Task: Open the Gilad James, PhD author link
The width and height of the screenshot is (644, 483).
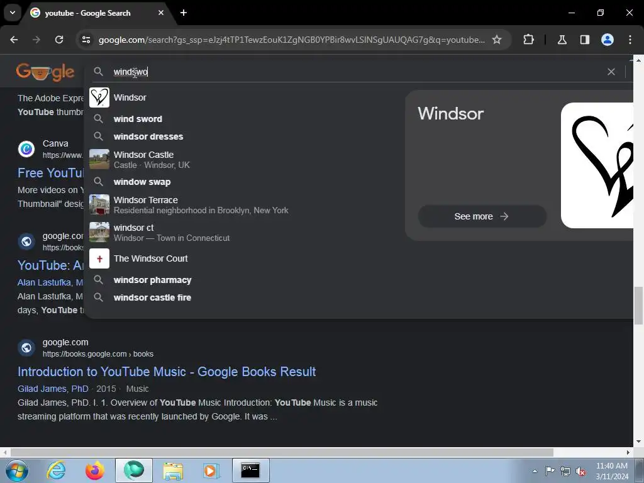Action: pos(53,389)
